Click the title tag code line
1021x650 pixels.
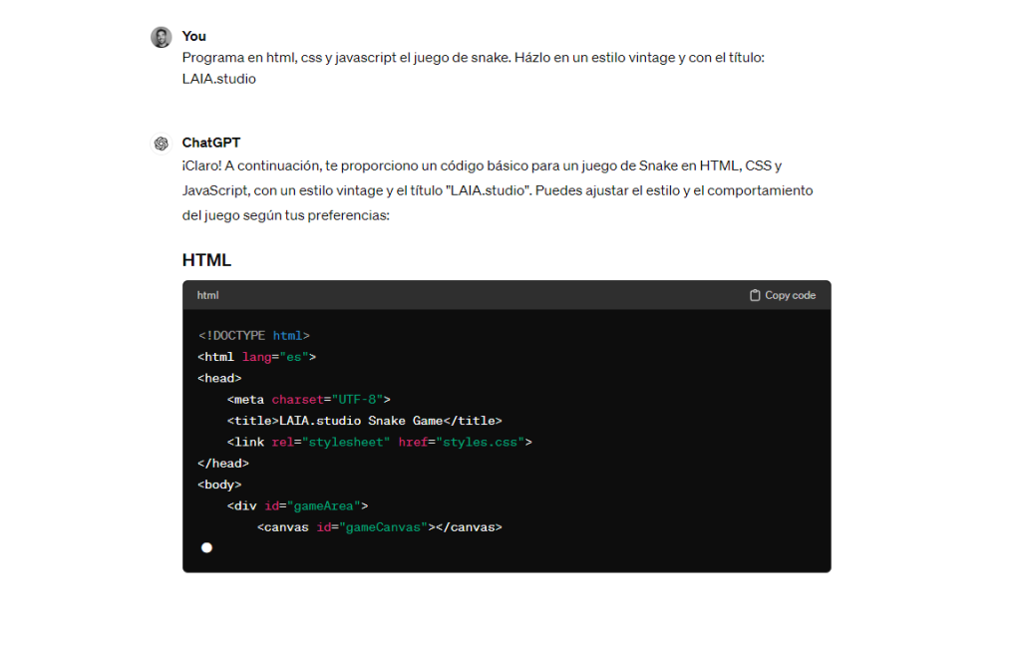coord(364,421)
